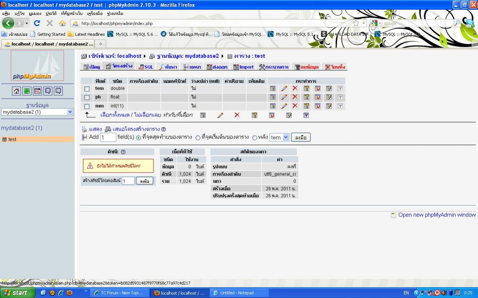Drop the ph field with red X icon

[295, 97]
